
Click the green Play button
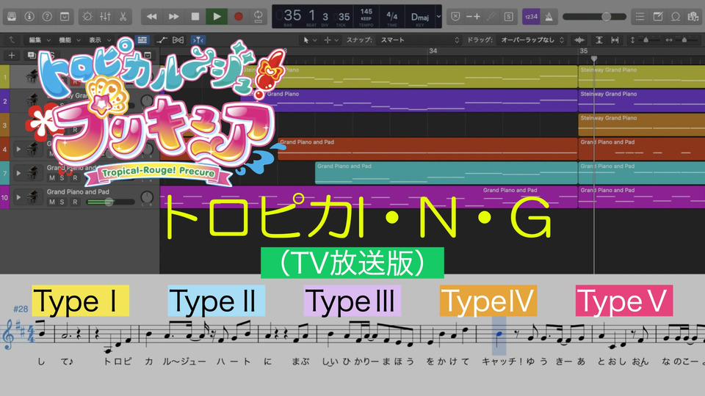217,17
